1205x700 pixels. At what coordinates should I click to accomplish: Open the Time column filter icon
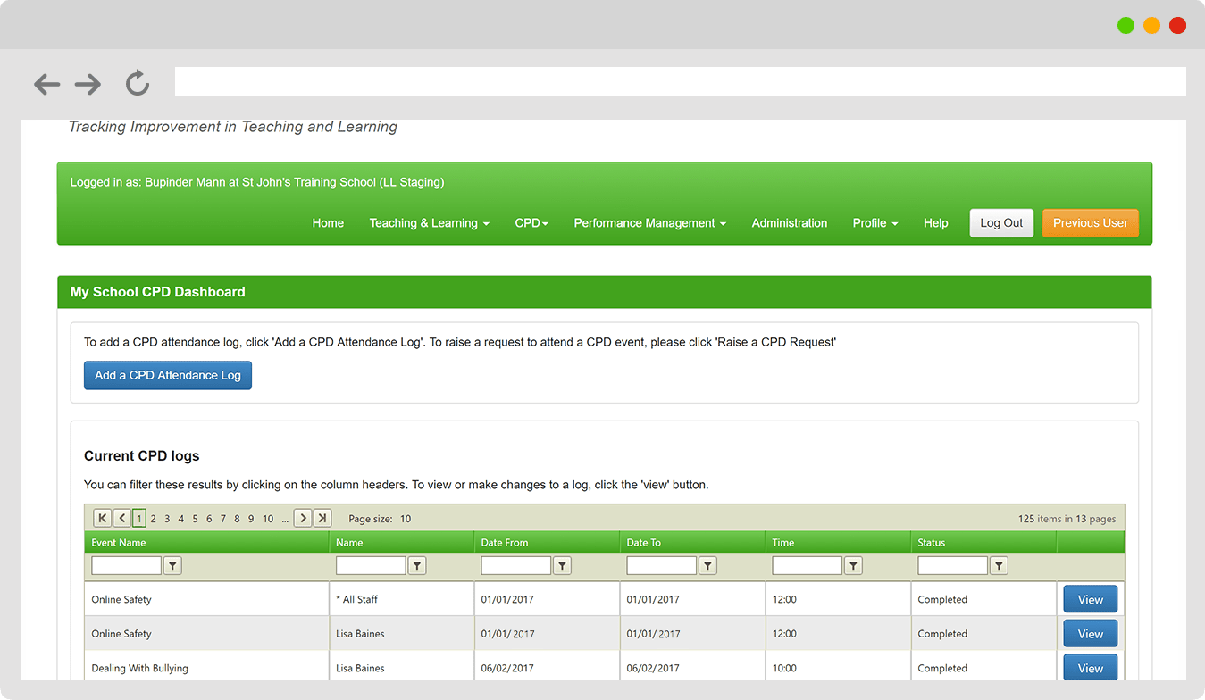point(853,565)
